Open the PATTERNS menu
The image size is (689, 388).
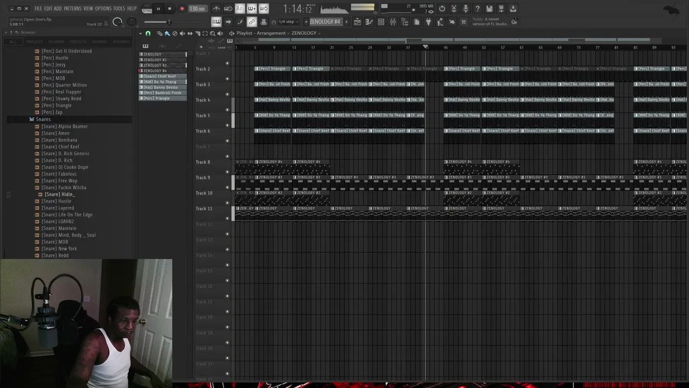point(73,9)
